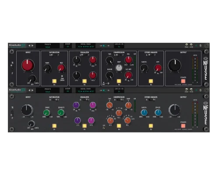Image resolution: width=219 pixels, height=175 pixels.
Task: Select B state in lower unit
Action: coord(201,91)
